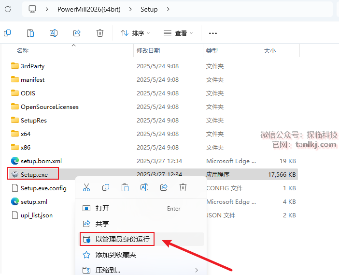
Task: Cut via scissors icon in context menu
Action: (x=86, y=187)
